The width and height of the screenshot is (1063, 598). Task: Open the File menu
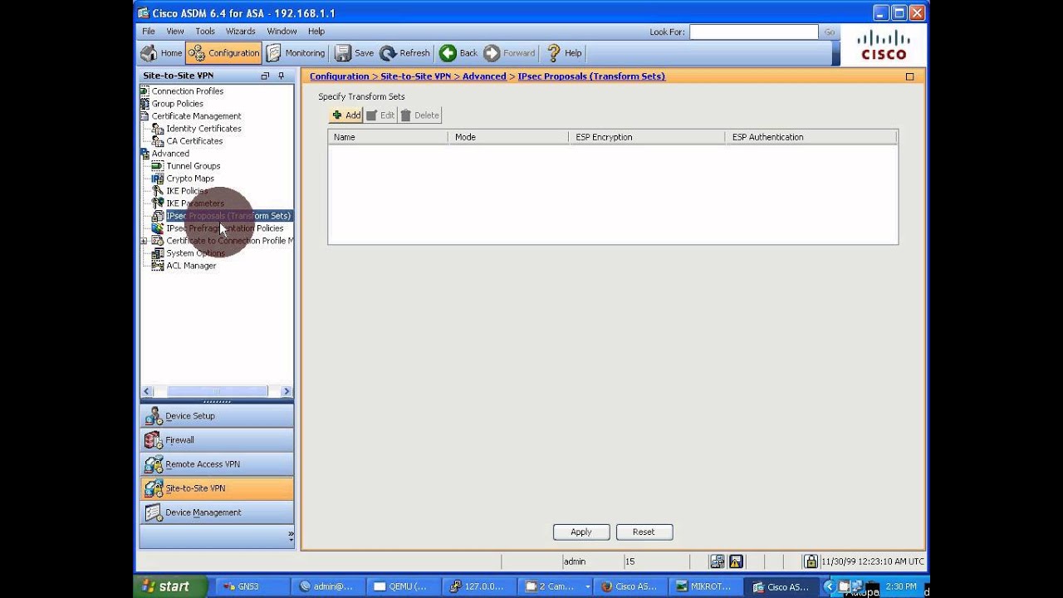coord(148,32)
